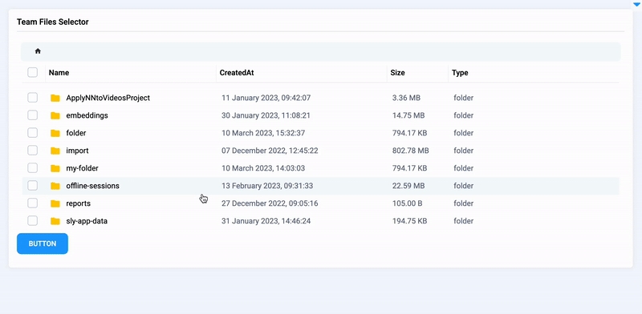Viewport: 642px width, 314px height.
Task: Click date '11 January 2023, 09:42:07'
Action: pos(266,98)
